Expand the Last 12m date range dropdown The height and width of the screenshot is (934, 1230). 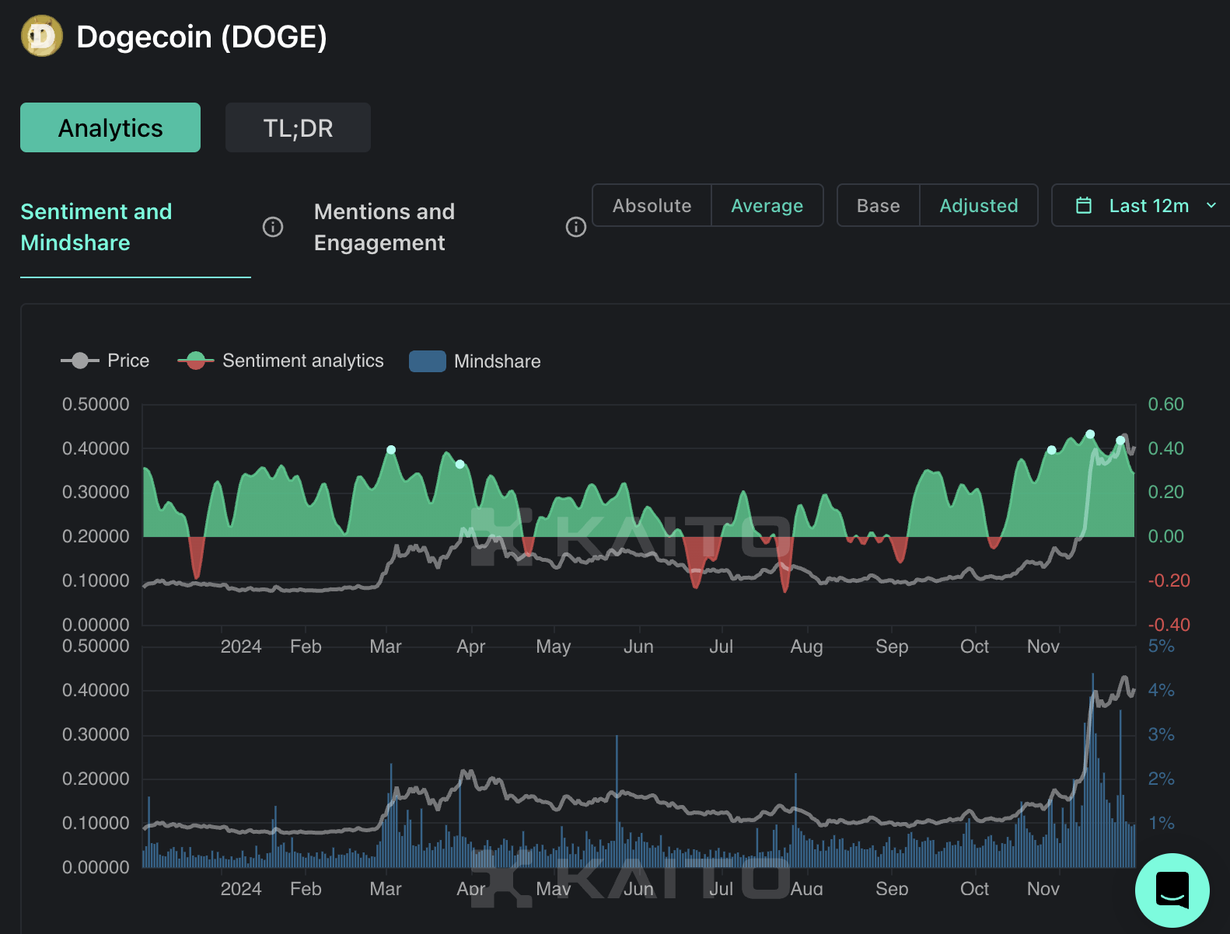[1141, 205]
